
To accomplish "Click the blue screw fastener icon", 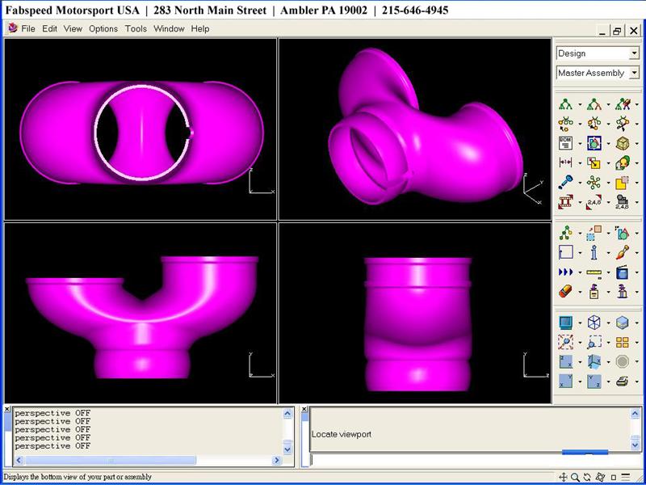I will point(565,183).
